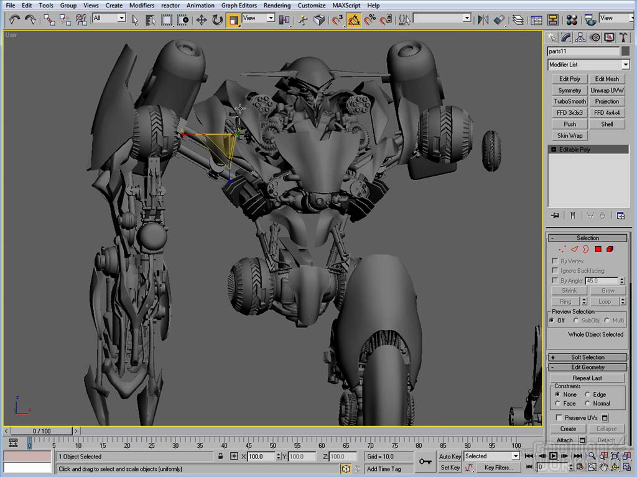637x477 pixels.
Task: Add the TurboSmooth modifier
Action: pyautogui.click(x=570, y=101)
